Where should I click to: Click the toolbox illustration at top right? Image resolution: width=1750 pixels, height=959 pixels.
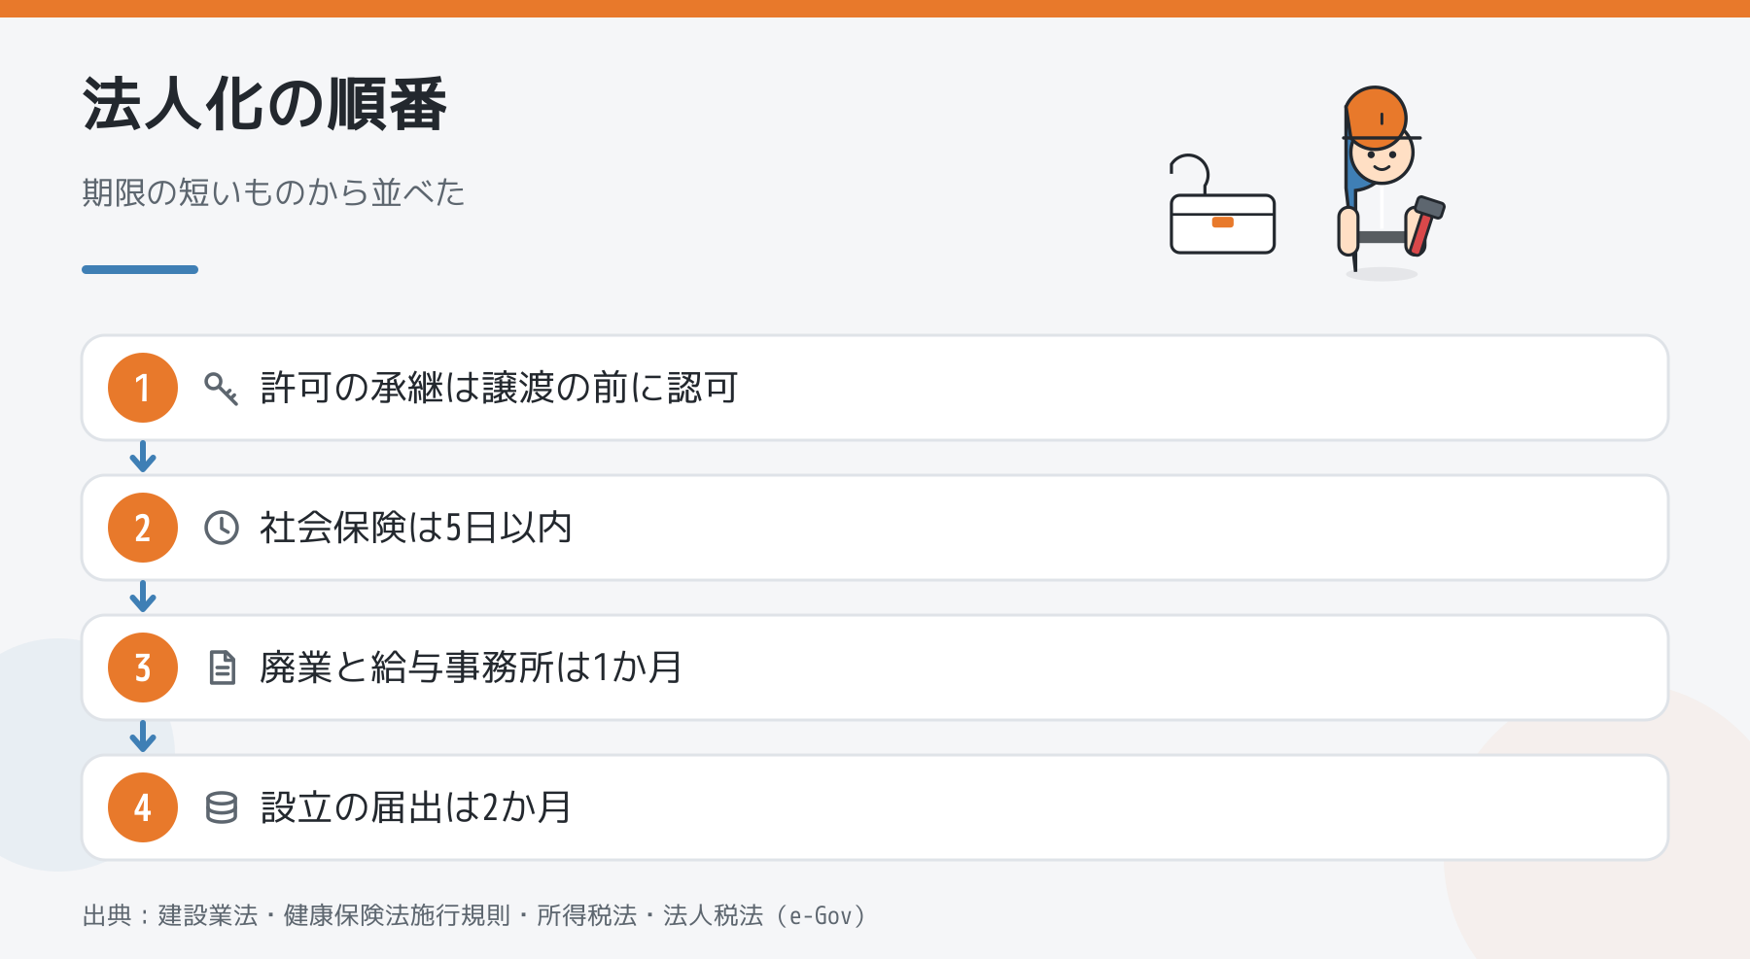[1222, 204]
